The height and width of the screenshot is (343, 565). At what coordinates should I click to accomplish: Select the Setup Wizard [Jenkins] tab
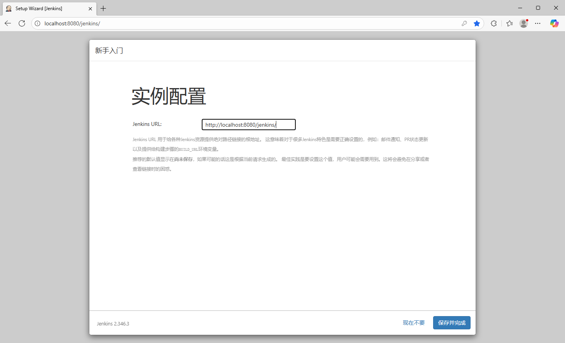pos(50,8)
